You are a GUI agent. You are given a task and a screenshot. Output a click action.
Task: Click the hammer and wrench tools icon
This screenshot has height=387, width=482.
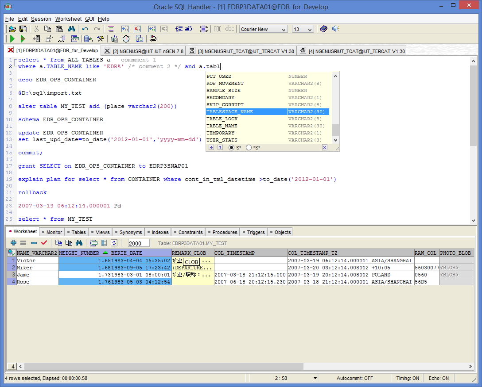(100, 39)
